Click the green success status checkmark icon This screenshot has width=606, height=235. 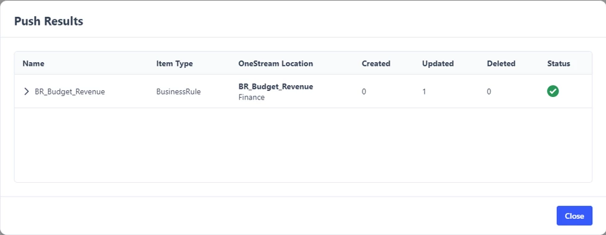tap(553, 91)
